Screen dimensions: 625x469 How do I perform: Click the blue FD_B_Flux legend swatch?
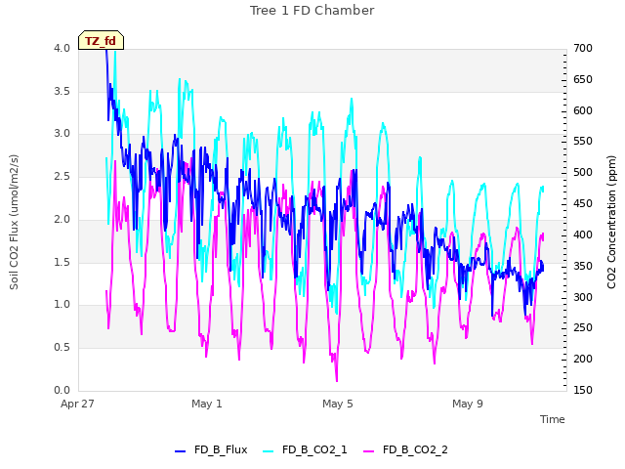(x=180, y=451)
